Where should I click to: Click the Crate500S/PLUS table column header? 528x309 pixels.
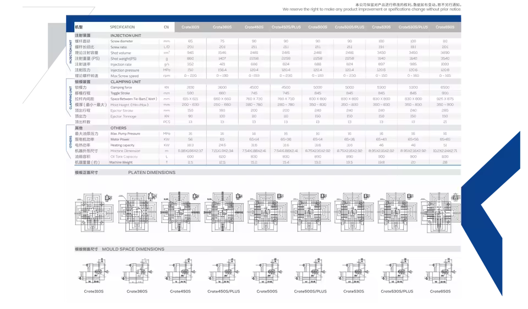[x=350, y=27]
